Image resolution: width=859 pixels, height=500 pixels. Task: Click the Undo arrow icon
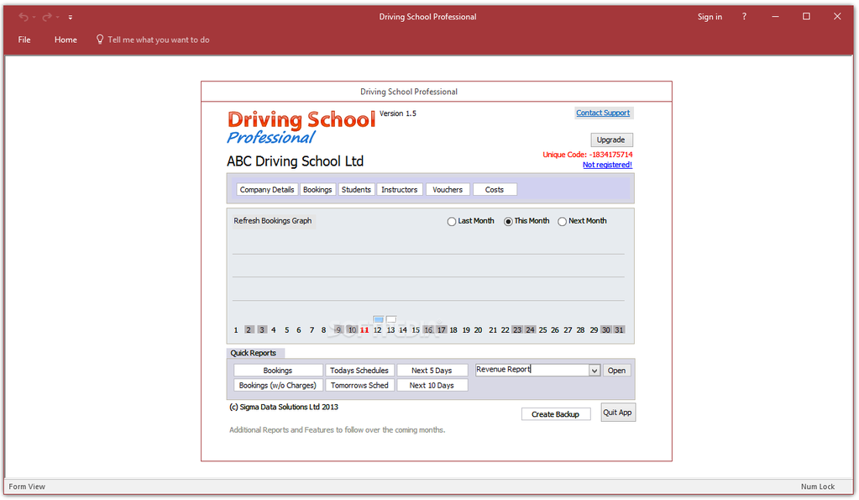coord(24,17)
